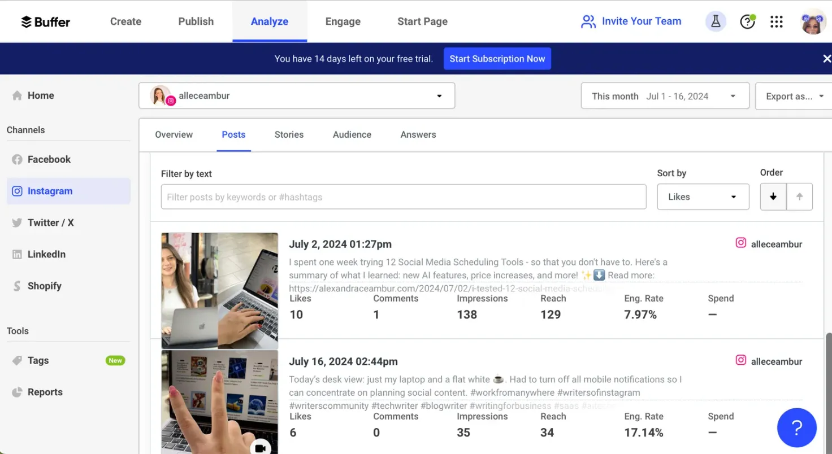Screen dimensions: 832x454
Task: Switch to the Answers tab
Action: (x=418, y=134)
